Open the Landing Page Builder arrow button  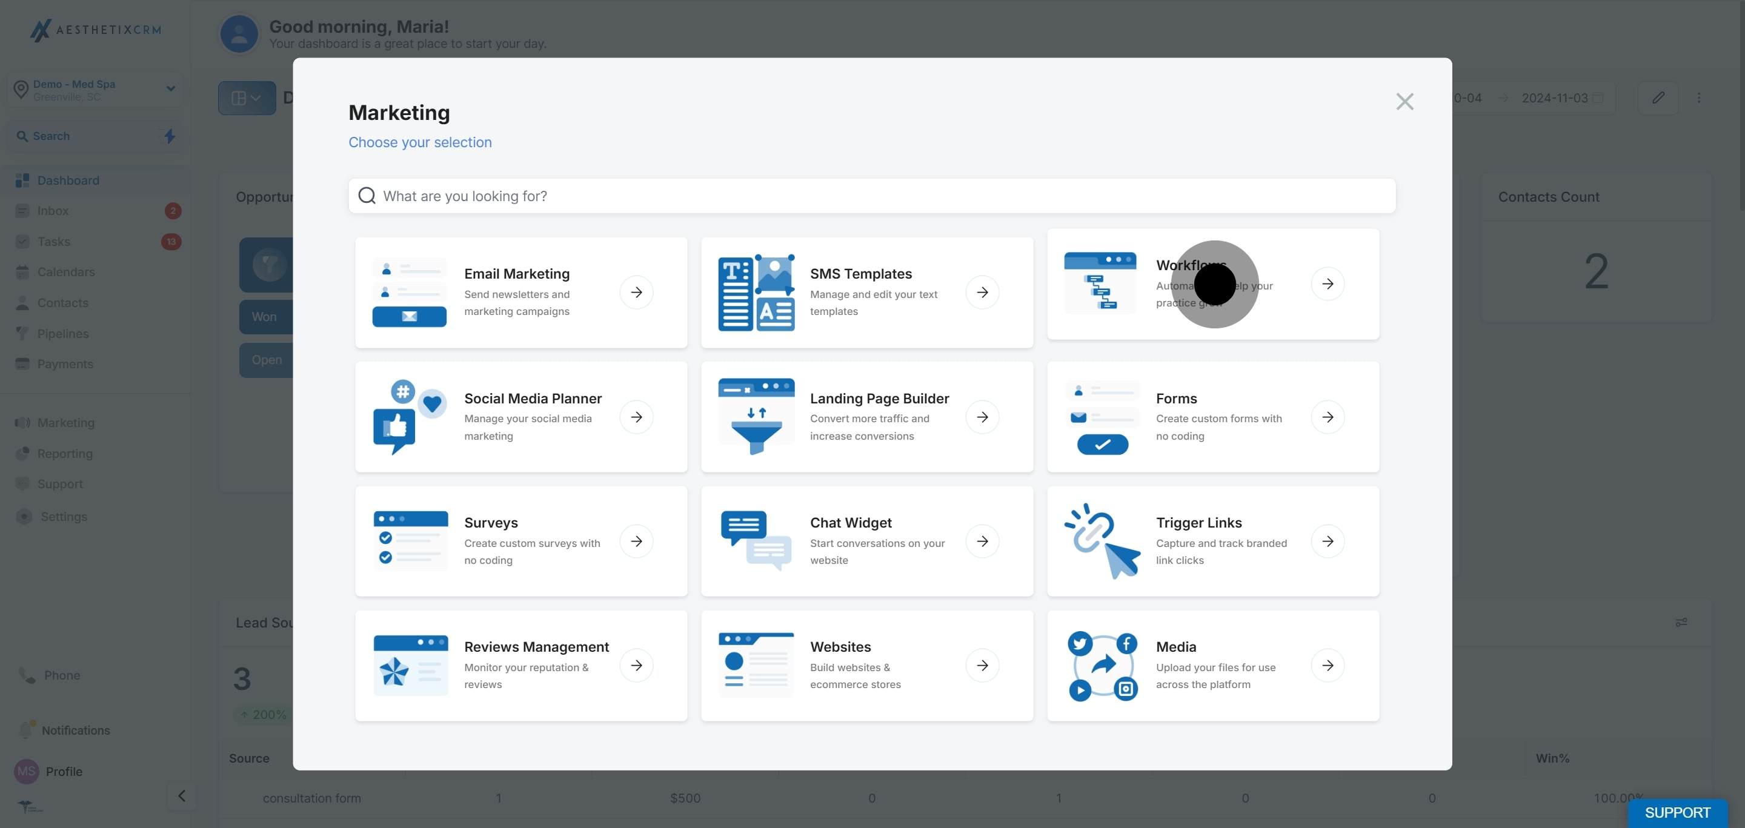pos(982,417)
